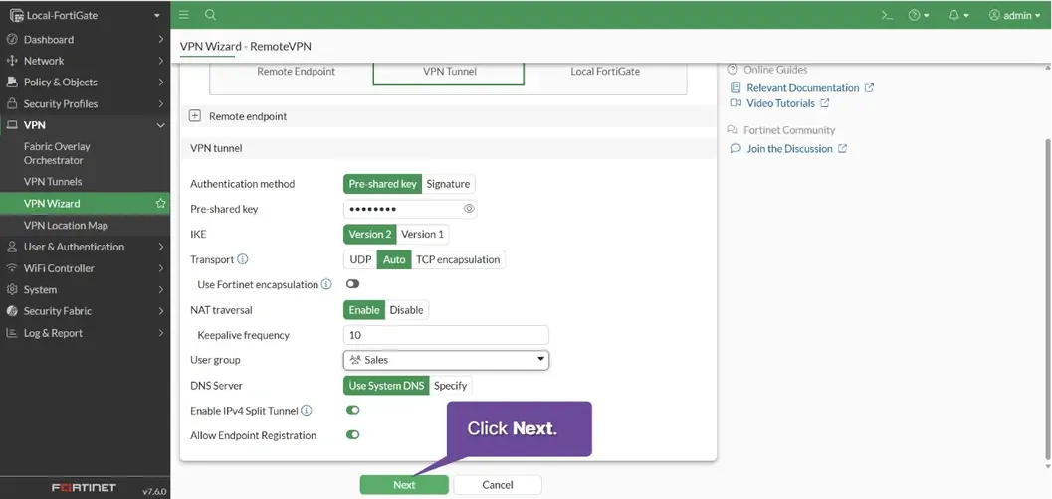
Task: Open Video Tutorials link
Action: pyautogui.click(x=780, y=103)
